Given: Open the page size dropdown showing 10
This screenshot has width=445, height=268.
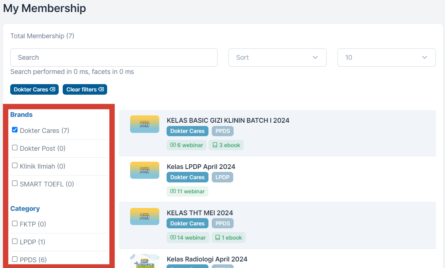Looking at the screenshot, I should 387,58.
